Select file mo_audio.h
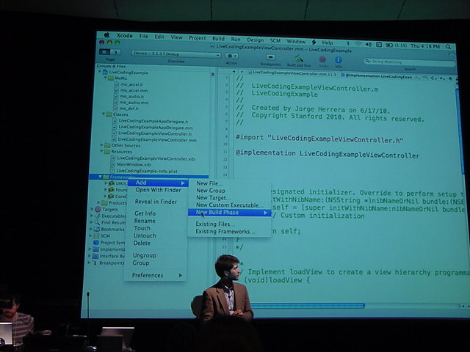Screen dimensions: 470x352 131,96
